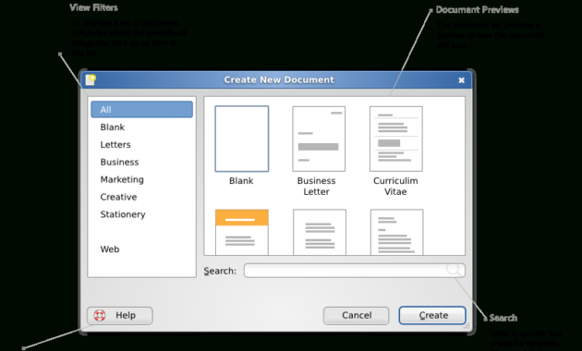Choose the Business Letter template thumbnail
Viewport: 582px width, 351px height.
[x=319, y=139]
